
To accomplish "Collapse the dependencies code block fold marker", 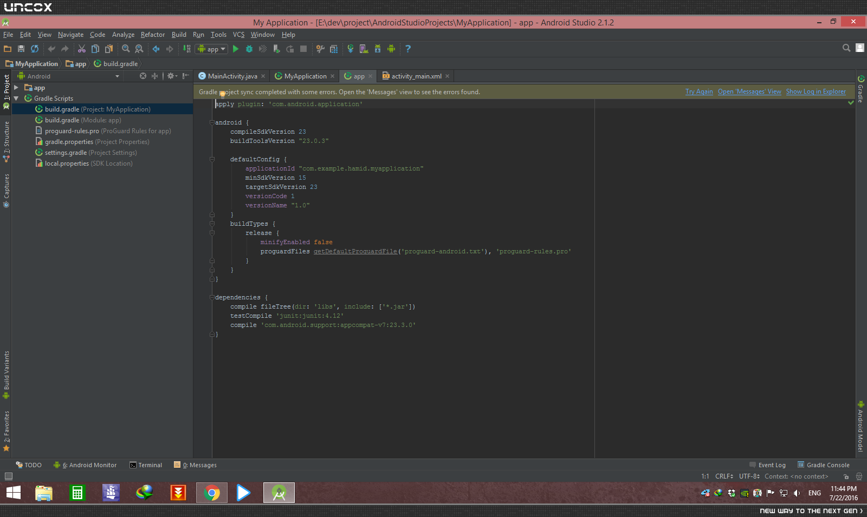I will (x=212, y=297).
